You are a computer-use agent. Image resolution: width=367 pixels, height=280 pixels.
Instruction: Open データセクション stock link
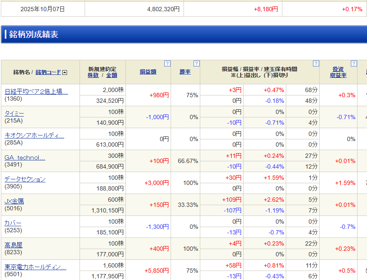tap(25, 179)
